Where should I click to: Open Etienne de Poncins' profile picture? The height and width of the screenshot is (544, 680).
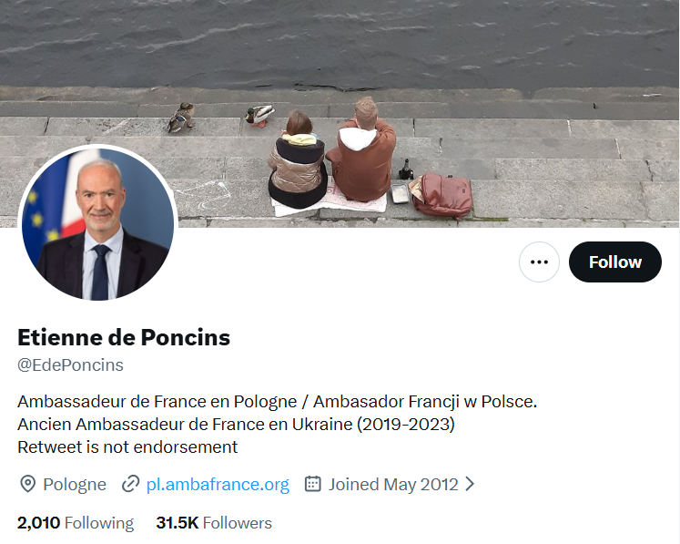(x=97, y=223)
